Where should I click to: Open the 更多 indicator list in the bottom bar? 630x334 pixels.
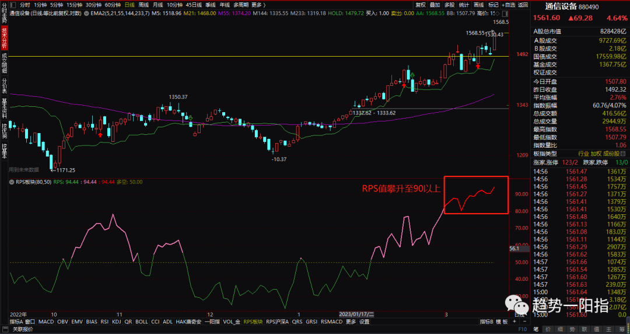pos(351,322)
